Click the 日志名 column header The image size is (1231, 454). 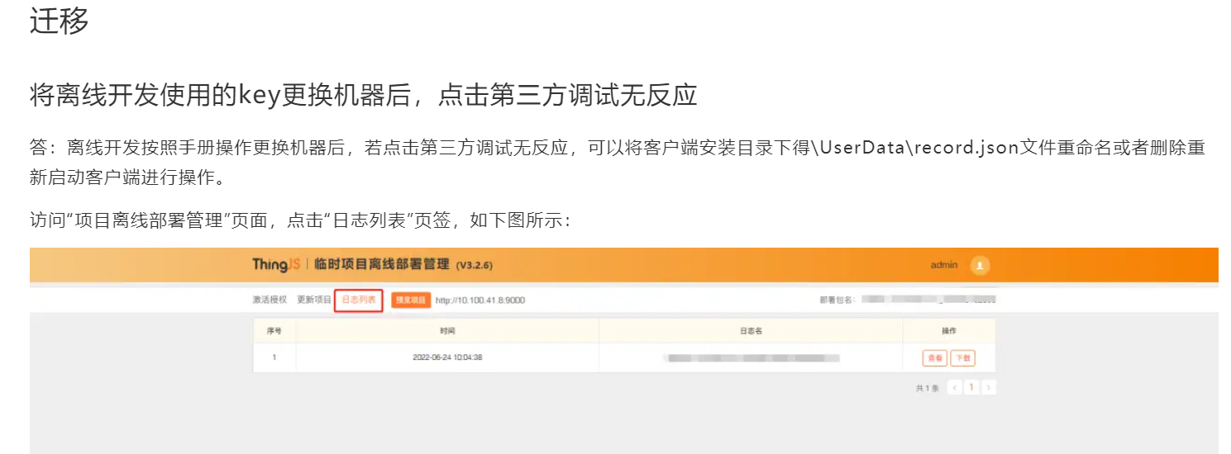751,330
